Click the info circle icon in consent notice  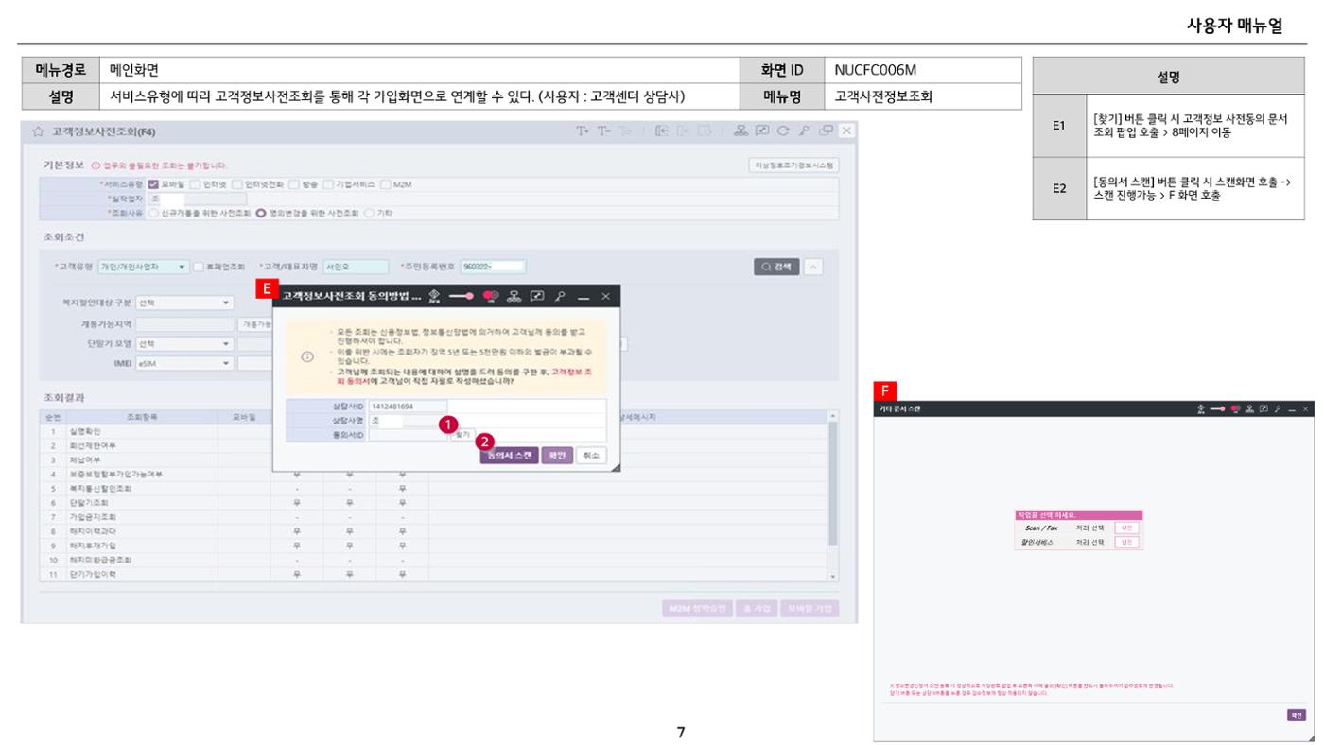click(307, 356)
